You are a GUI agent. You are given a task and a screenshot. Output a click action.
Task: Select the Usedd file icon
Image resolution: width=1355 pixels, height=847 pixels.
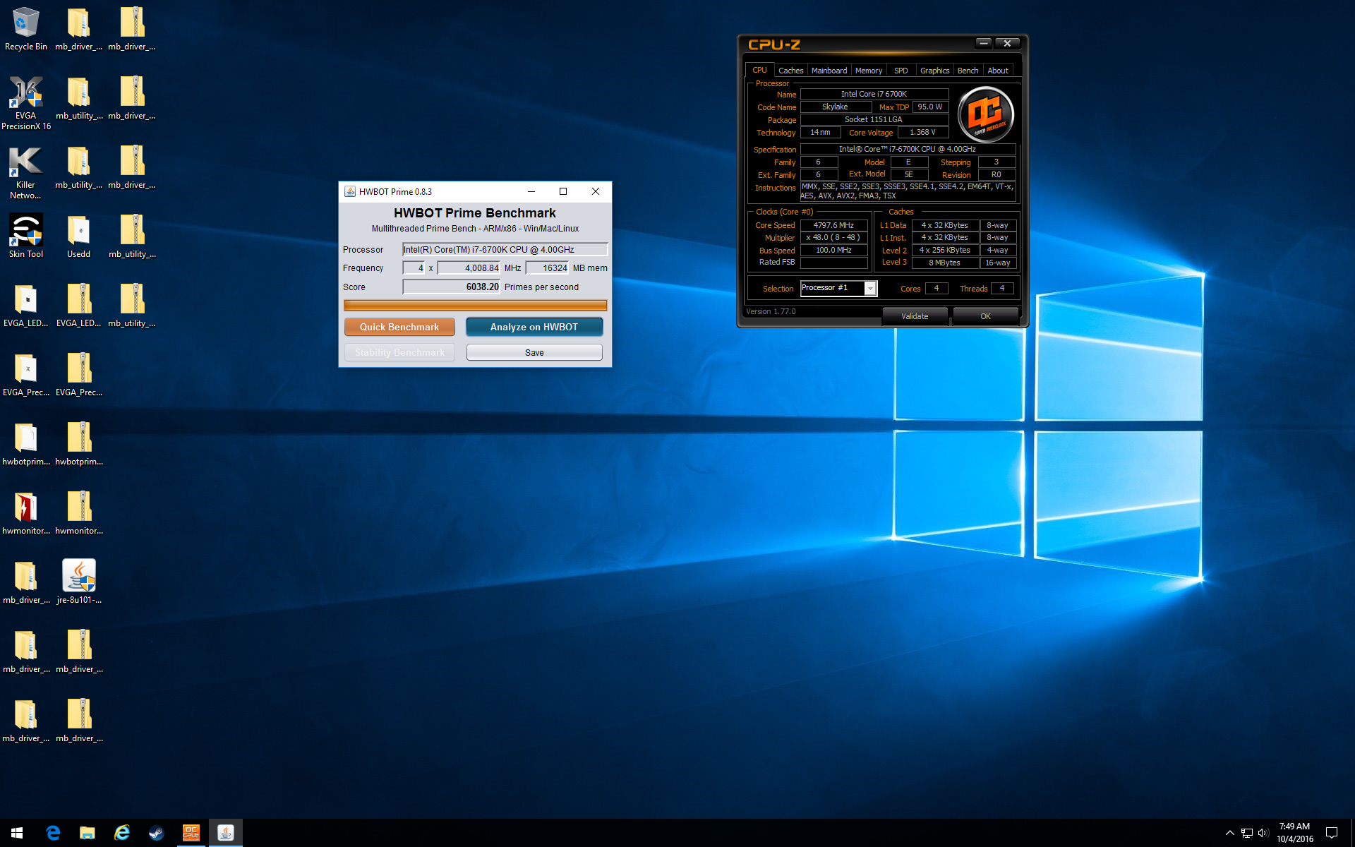tap(78, 236)
